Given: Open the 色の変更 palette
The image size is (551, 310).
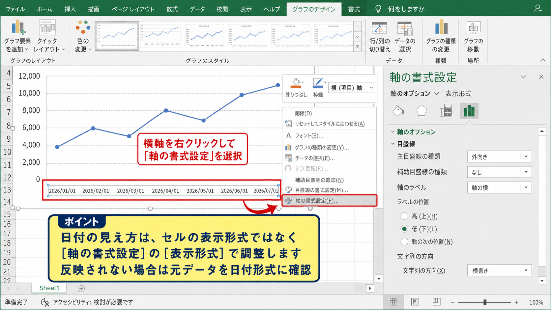Looking at the screenshot, I should pos(83,36).
